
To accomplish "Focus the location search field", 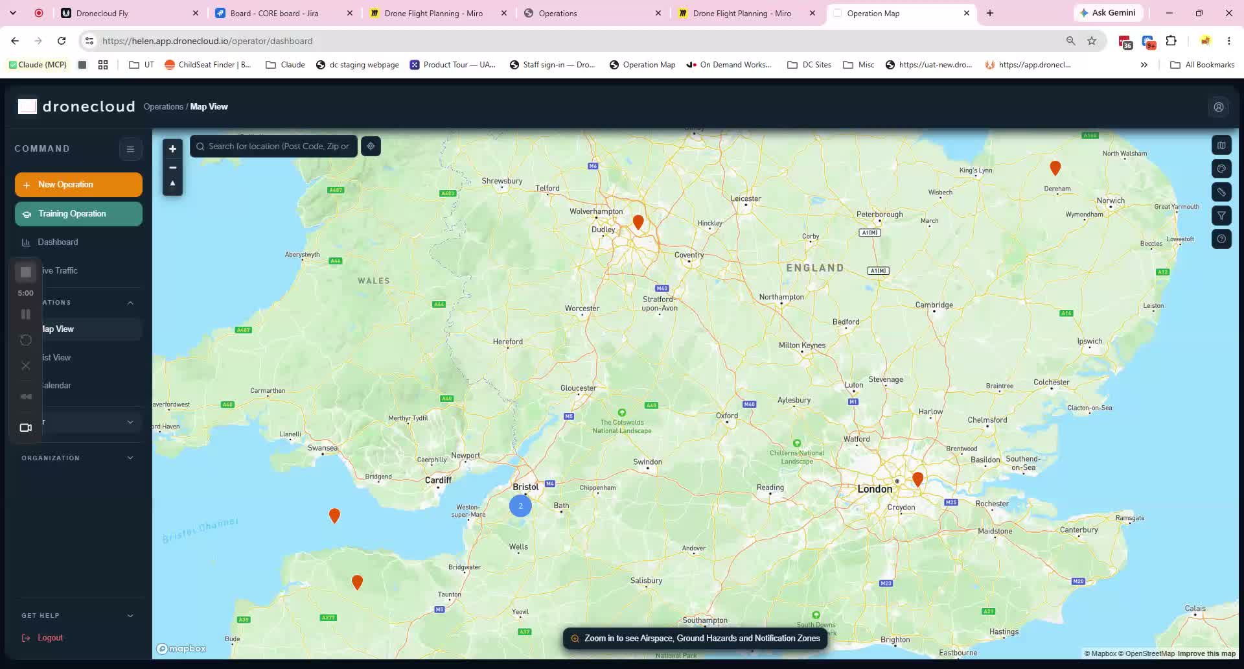I will (273, 146).
